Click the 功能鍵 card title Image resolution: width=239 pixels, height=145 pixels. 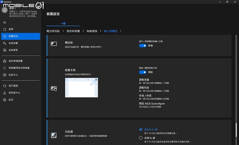coord(69,132)
